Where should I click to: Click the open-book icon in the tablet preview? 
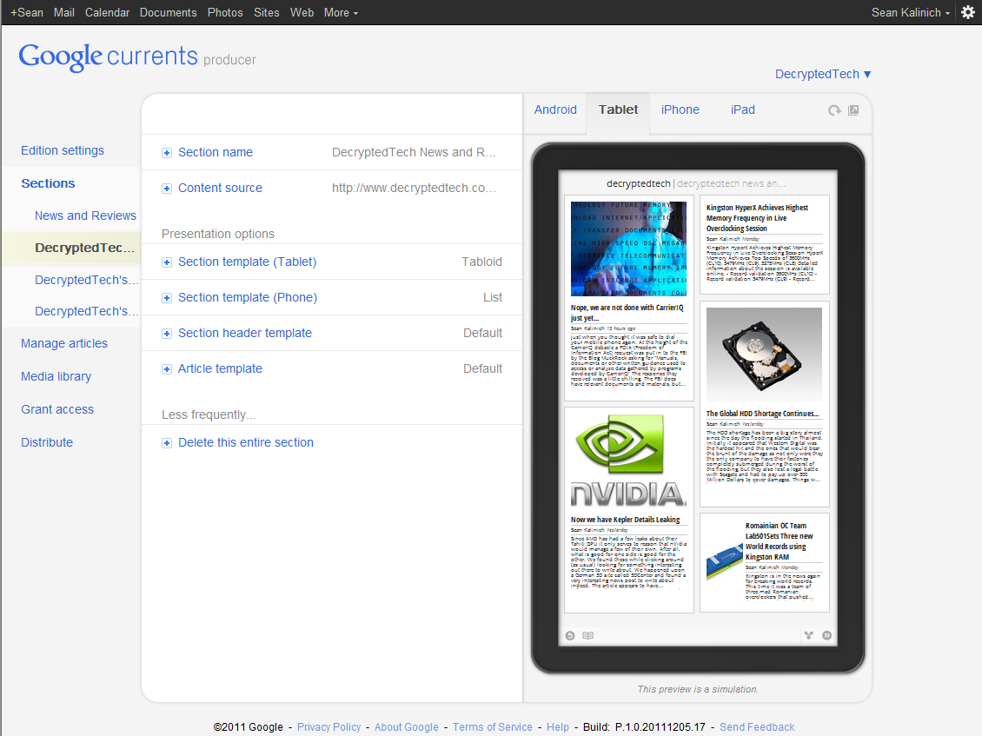pyautogui.click(x=587, y=635)
